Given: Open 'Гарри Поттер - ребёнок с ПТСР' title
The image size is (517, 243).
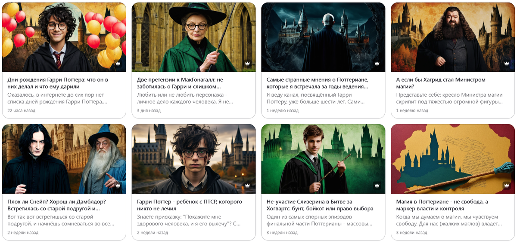Looking at the screenshot, I should tap(190, 205).
